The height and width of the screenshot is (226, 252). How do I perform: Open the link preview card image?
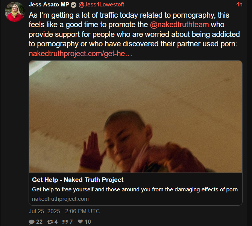click(135, 116)
